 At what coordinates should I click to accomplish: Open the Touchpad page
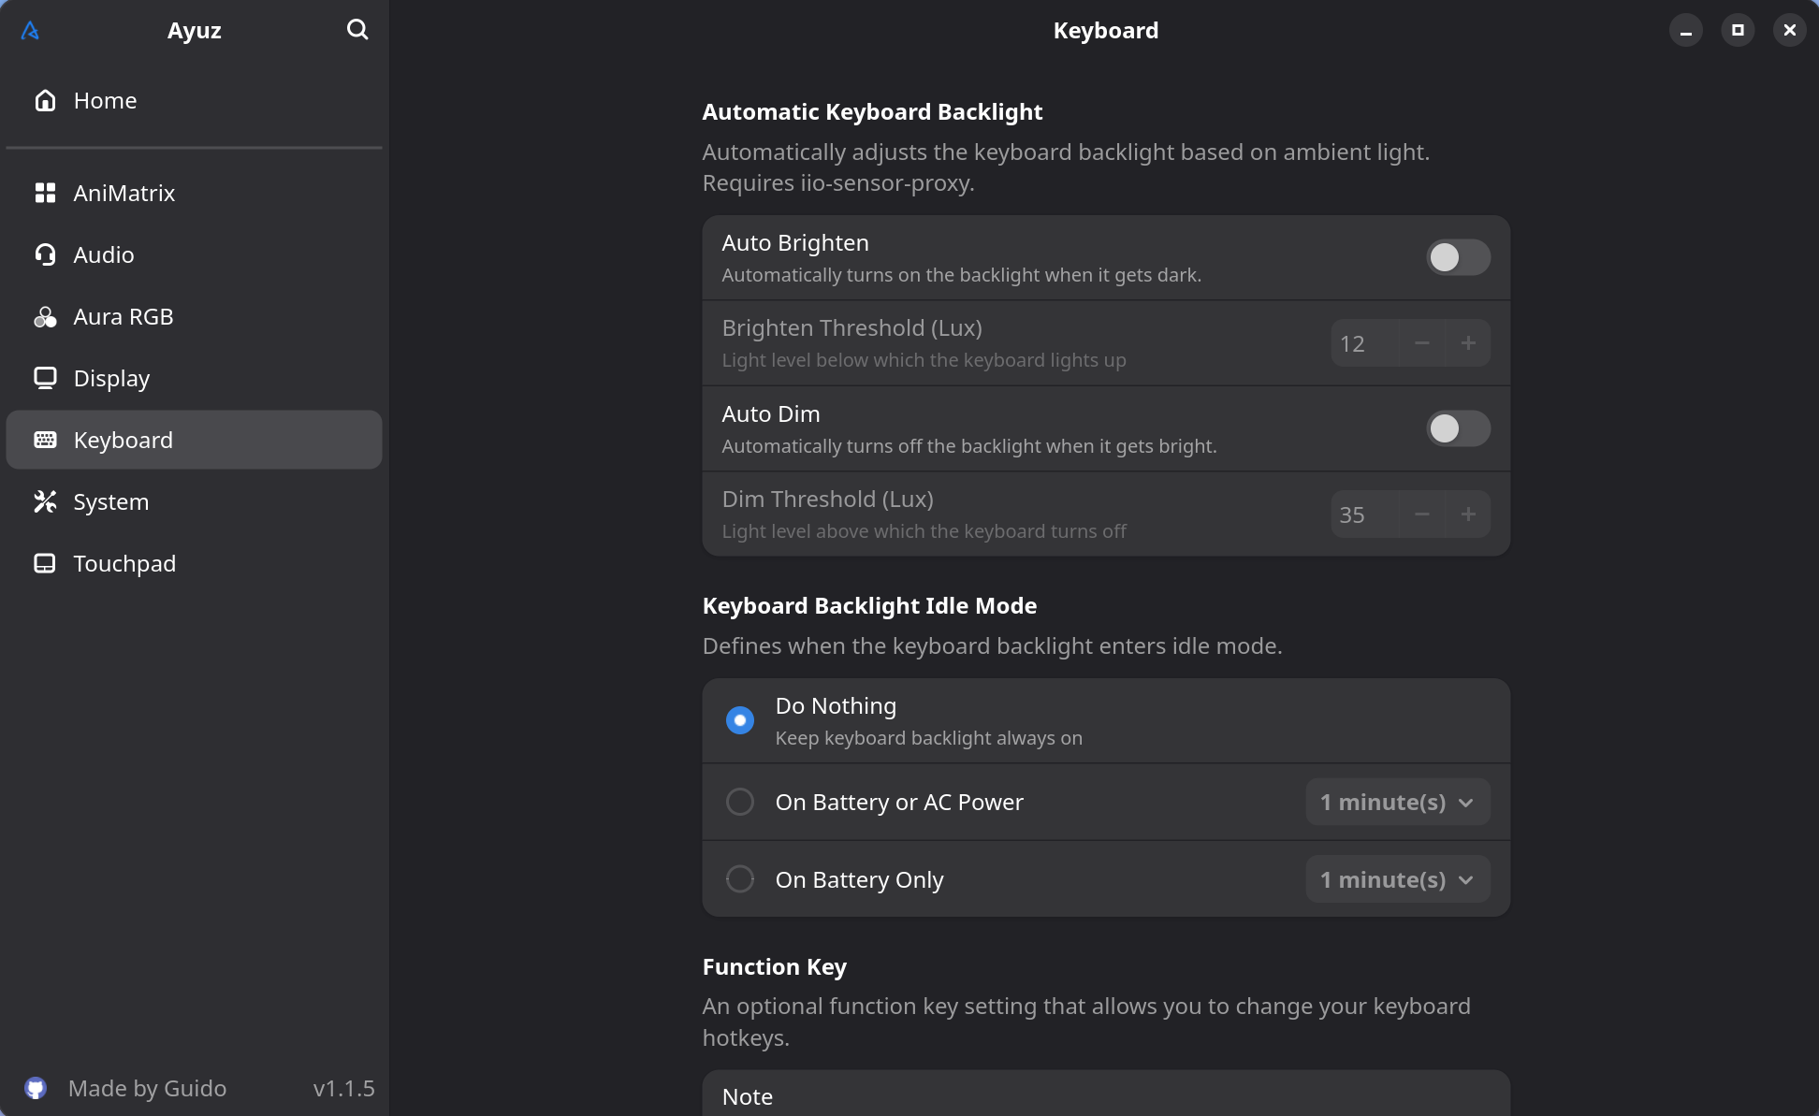(x=194, y=563)
